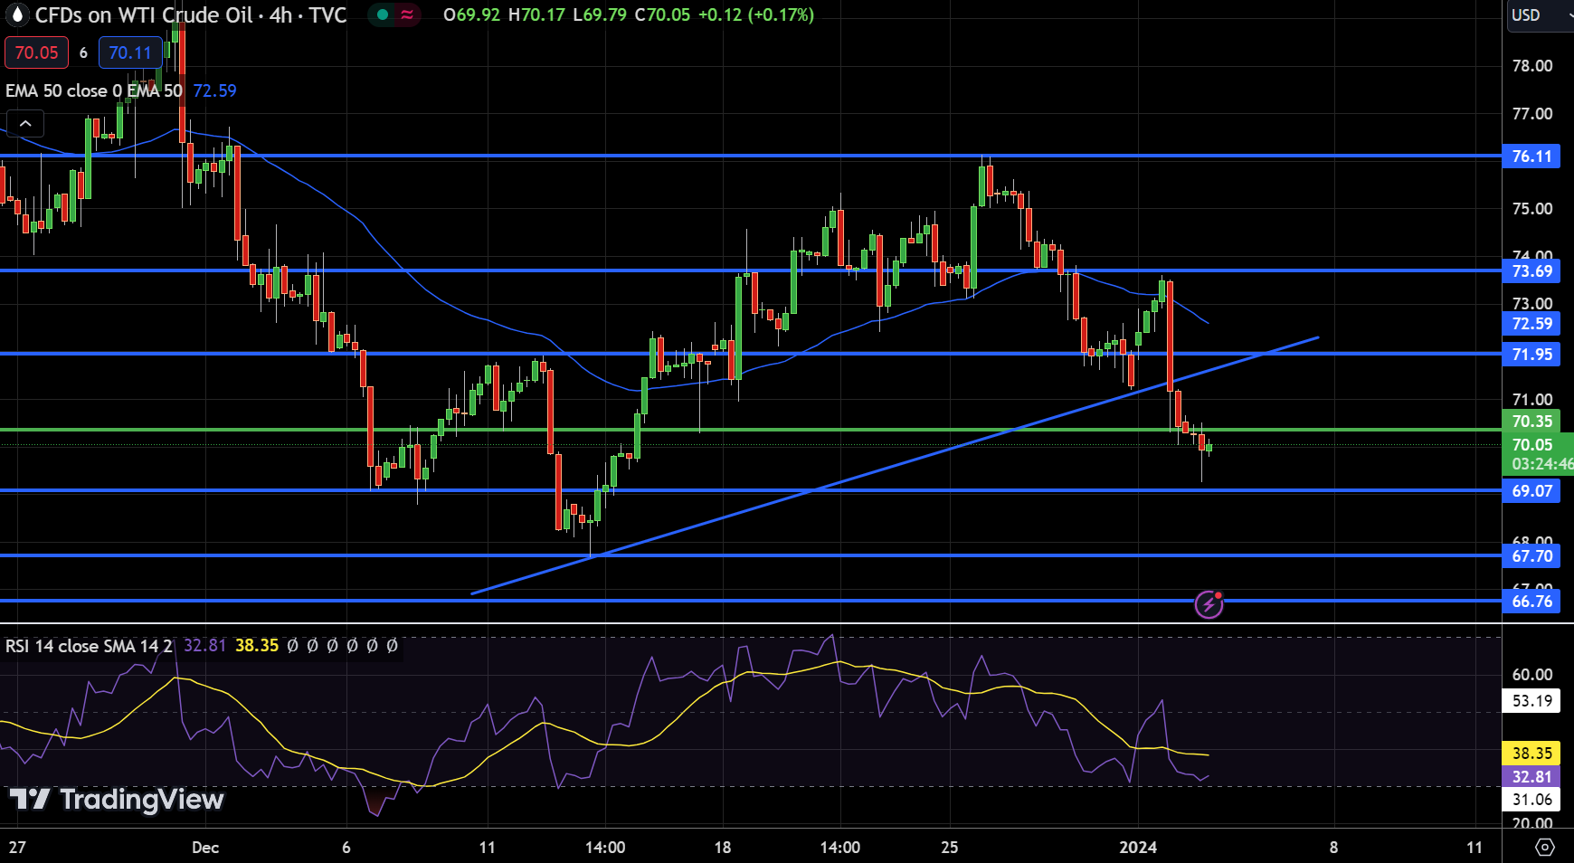The image size is (1574, 863).
Task: Click the 71.95 price line label
Action: pos(1531,355)
